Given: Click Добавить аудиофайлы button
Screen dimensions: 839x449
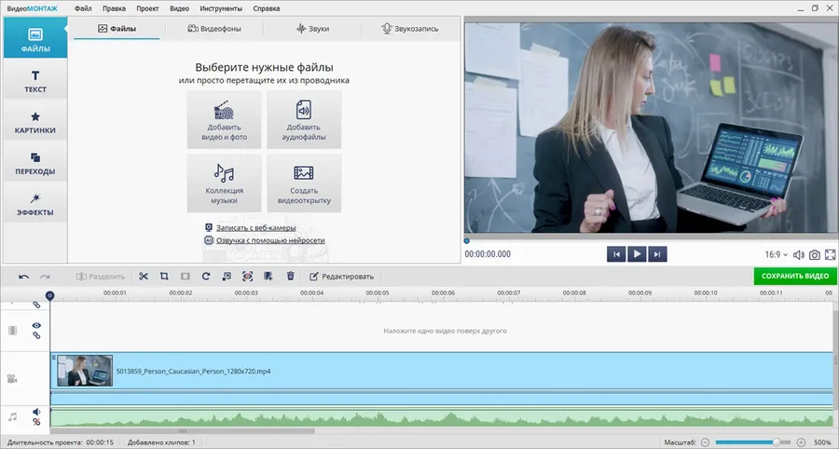Looking at the screenshot, I should (x=304, y=120).
